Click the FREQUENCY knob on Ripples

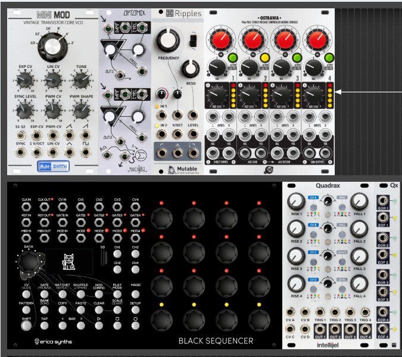(169, 40)
